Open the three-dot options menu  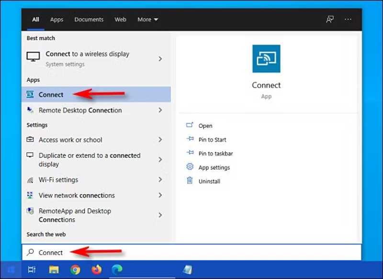click(348, 20)
